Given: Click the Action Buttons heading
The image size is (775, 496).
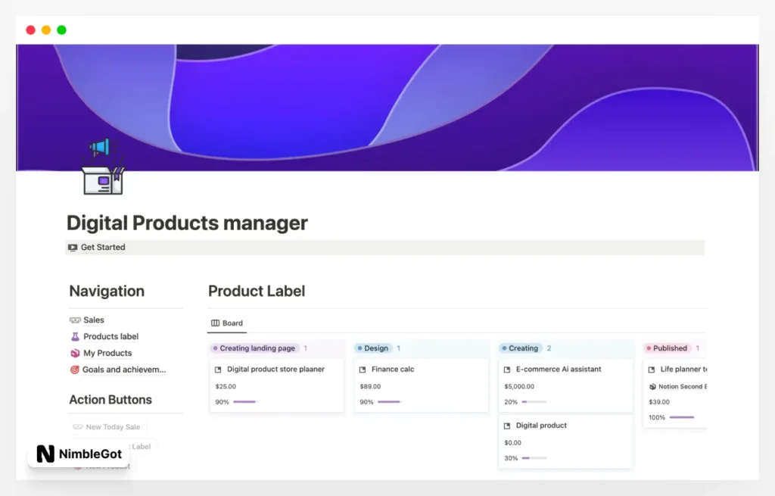Looking at the screenshot, I should [110, 400].
